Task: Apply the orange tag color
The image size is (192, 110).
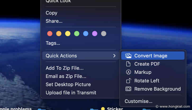Action: coord(59,34)
